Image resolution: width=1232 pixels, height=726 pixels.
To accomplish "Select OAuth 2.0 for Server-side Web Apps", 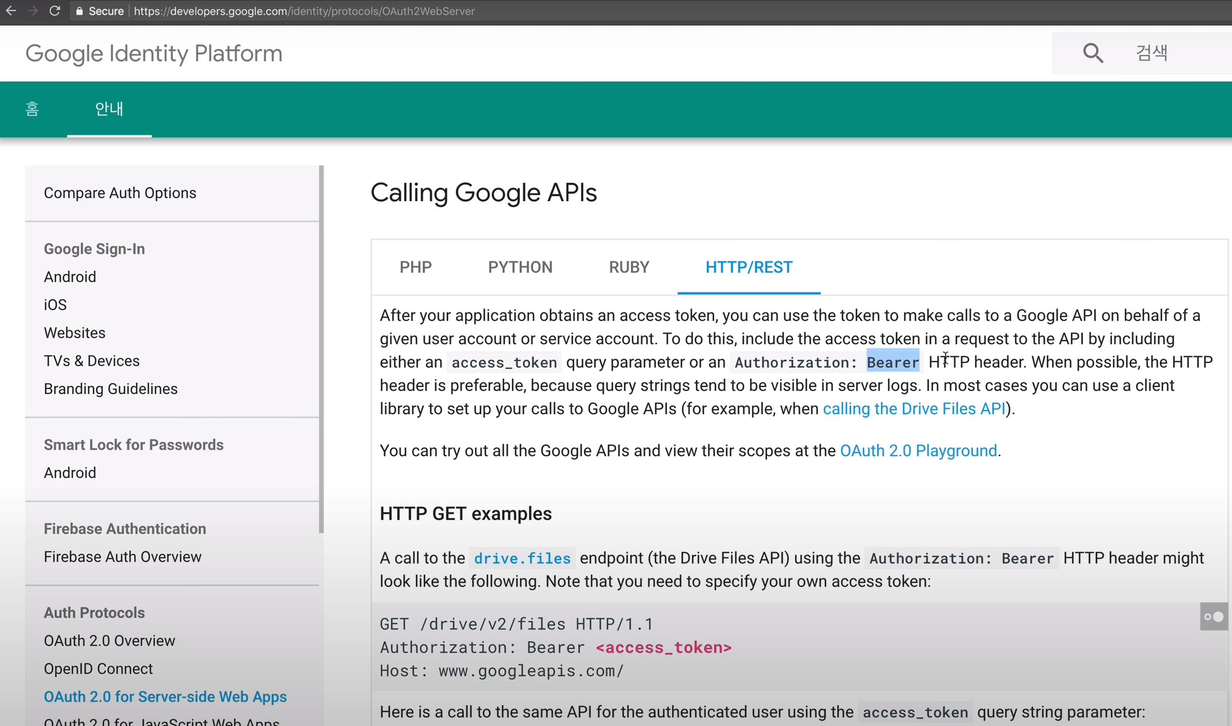I will (165, 696).
